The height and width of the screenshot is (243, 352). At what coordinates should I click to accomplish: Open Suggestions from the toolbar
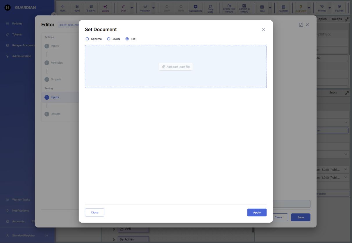point(195,8)
